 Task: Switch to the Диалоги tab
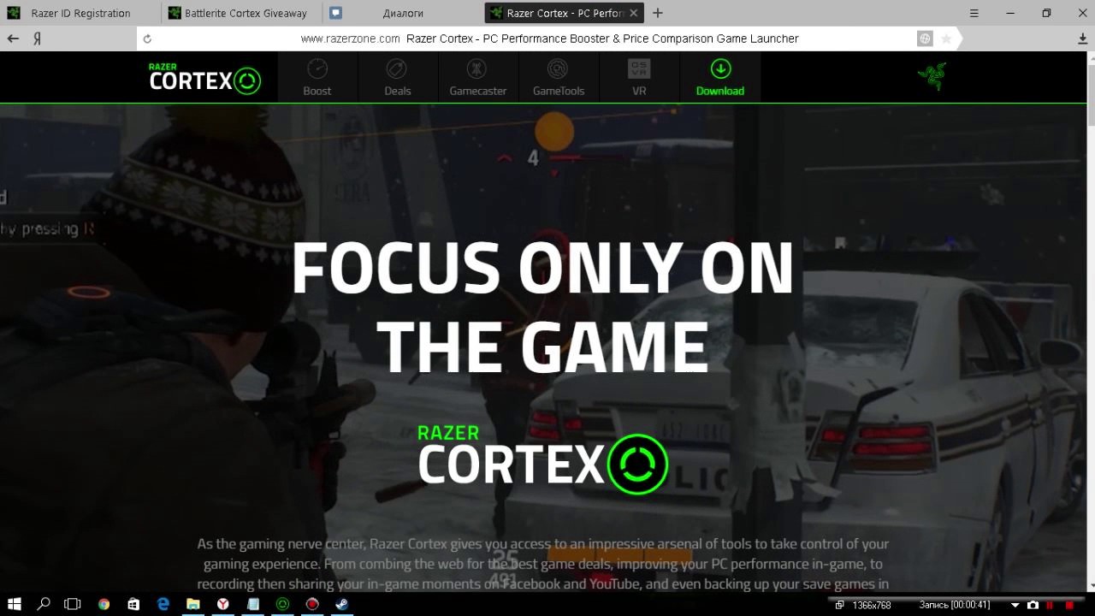(x=403, y=13)
